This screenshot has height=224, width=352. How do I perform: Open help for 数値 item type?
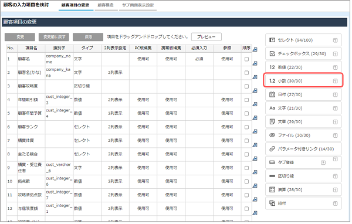(x=335, y=67)
